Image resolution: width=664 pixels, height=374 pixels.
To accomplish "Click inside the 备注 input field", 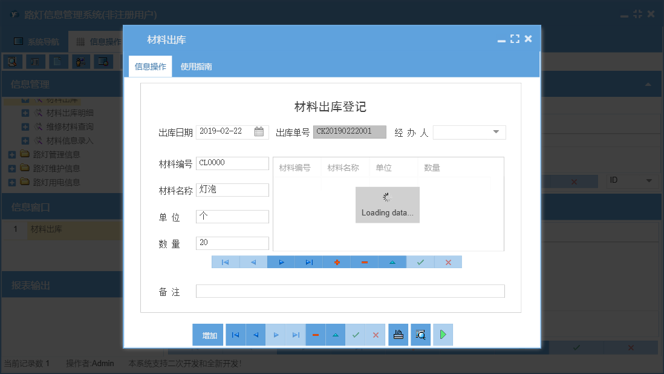I will pos(350,291).
